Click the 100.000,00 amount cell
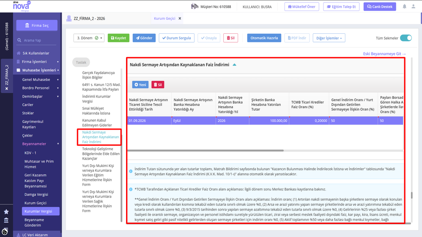This screenshot has height=237, width=422. [x=269, y=121]
